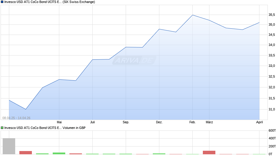
Task: Click the 'Juli' x-axis label
Action: (x=93, y=122)
